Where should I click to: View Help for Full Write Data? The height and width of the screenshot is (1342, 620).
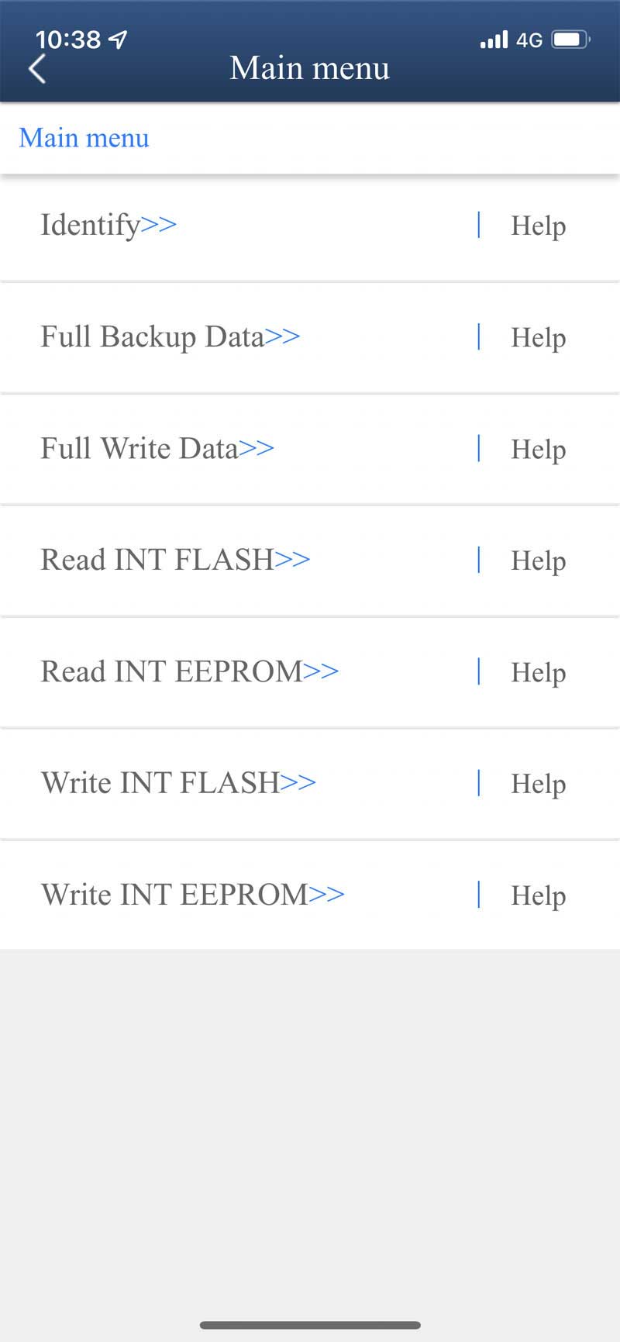click(x=538, y=449)
